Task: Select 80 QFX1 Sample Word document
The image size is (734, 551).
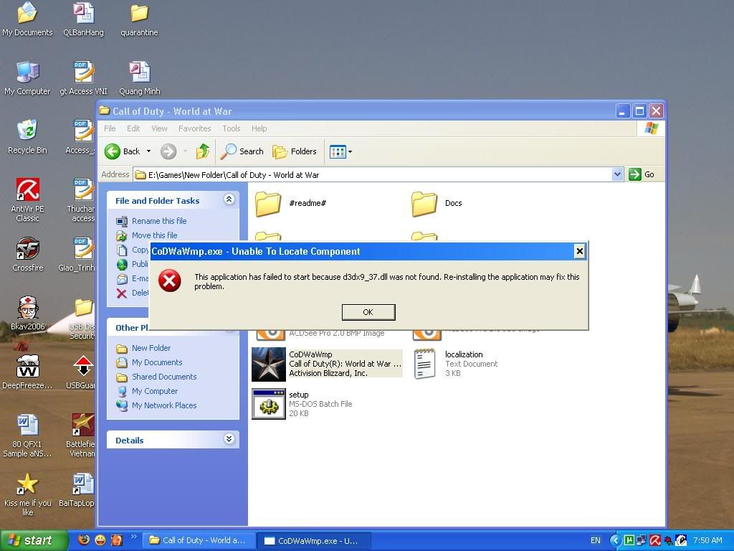Action: pyautogui.click(x=27, y=435)
